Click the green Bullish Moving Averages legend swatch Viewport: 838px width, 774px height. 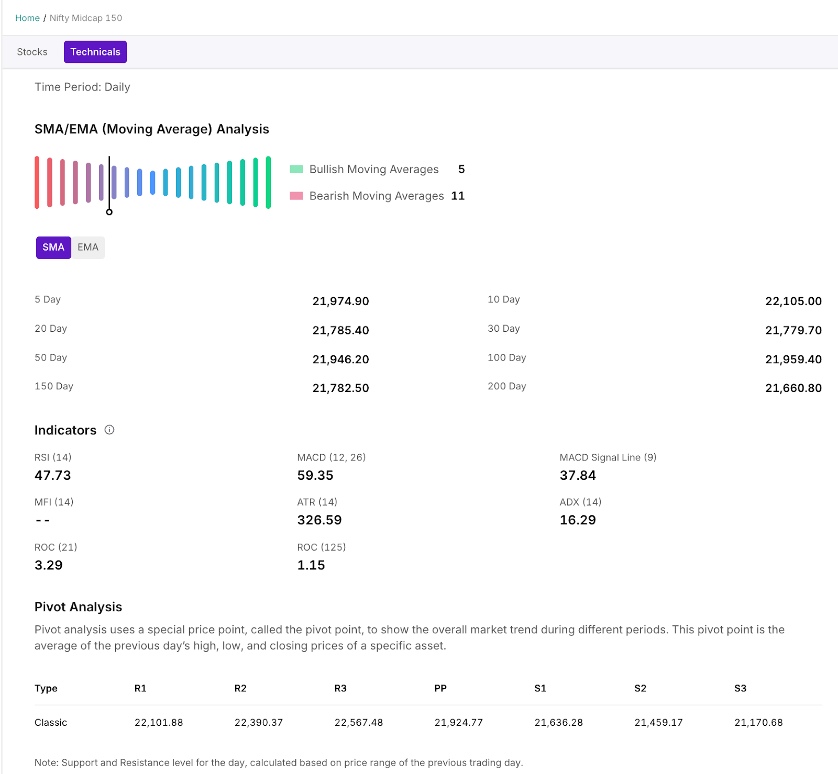click(x=296, y=169)
